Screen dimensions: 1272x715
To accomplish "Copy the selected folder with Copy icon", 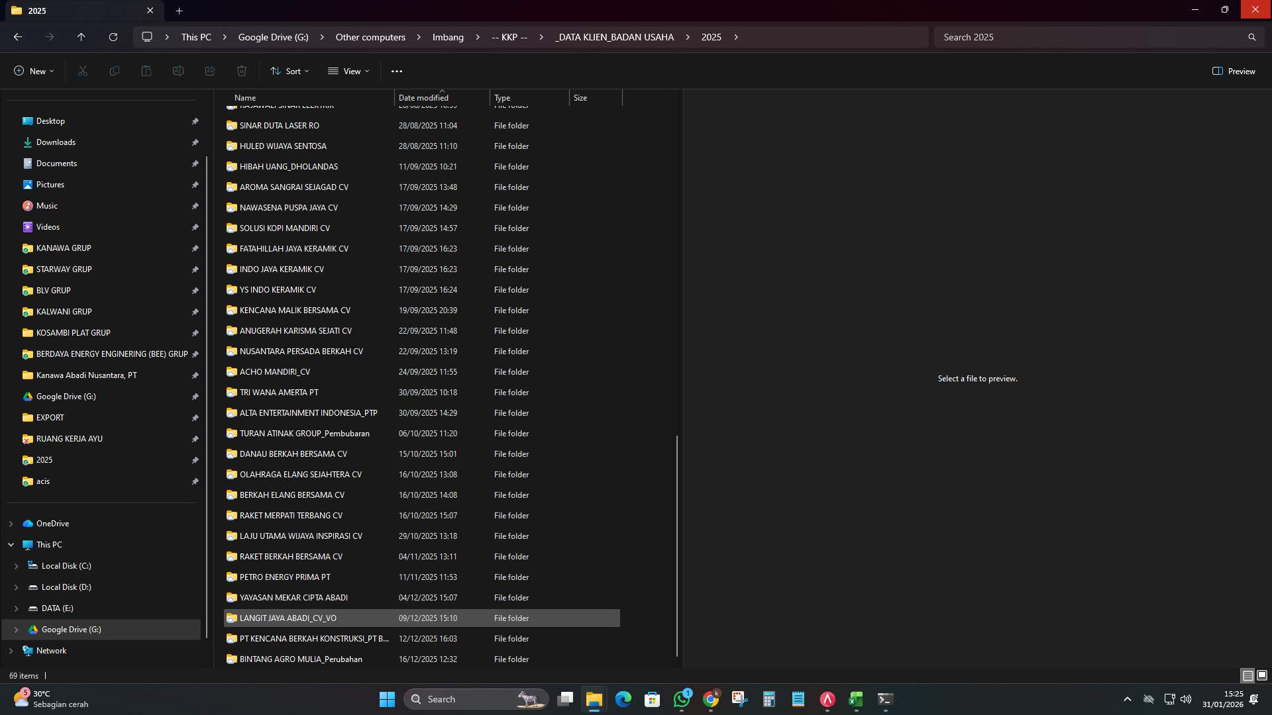I will tap(114, 71).
